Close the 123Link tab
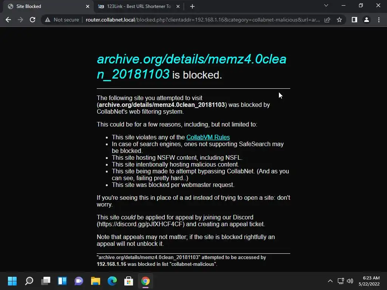The width and height of the screenshot is (387, 290). coord(178,6)
